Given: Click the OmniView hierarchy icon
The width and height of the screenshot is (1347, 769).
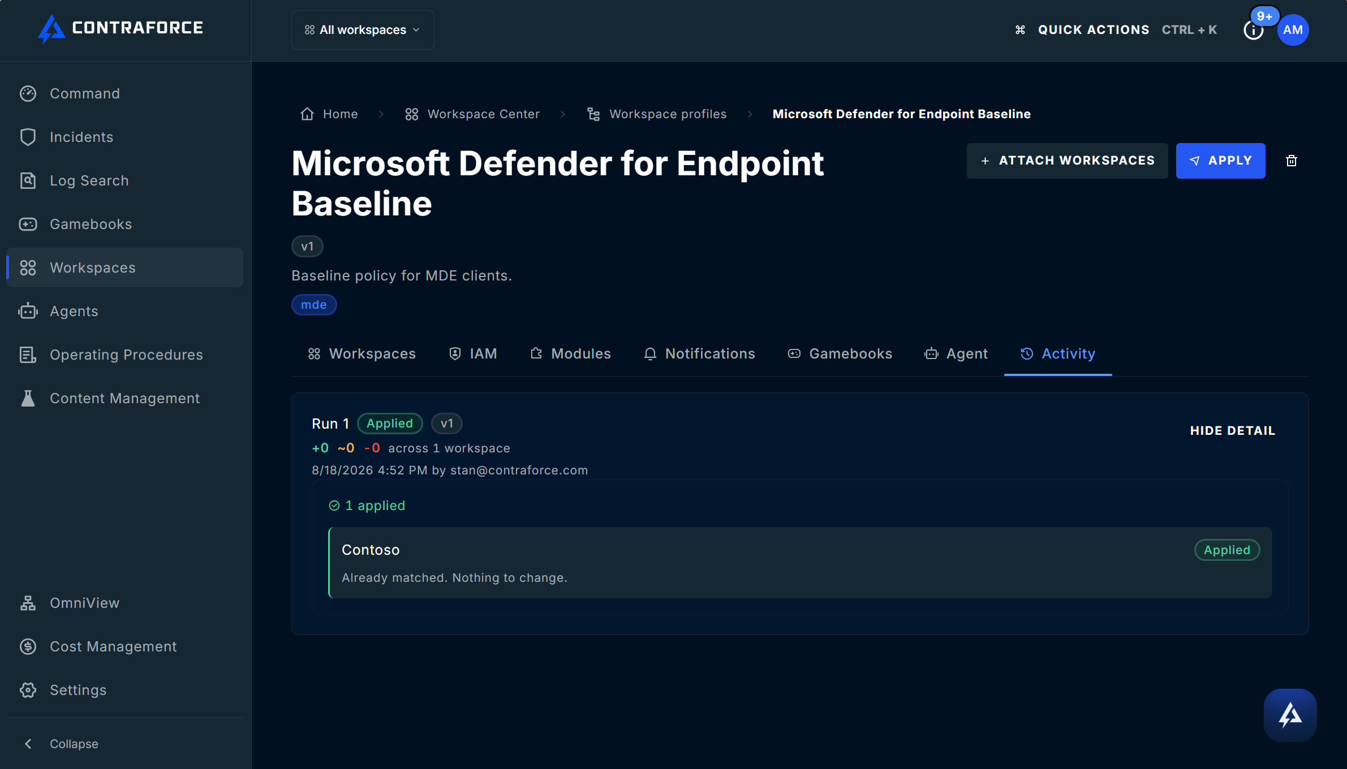Looking at the screenshot, I should (x=28, y=603).
